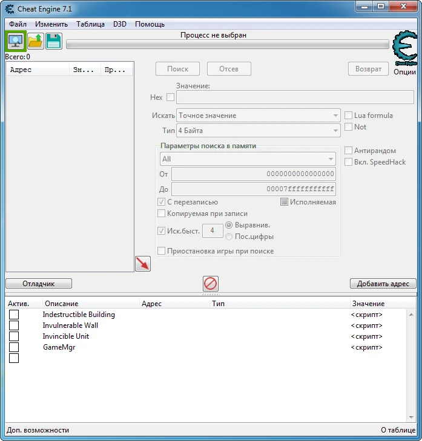The height and width of the screenshot is (441, 422).
Task: Expand the Тип value type dropdown
Action: click(x=258, y=131)
